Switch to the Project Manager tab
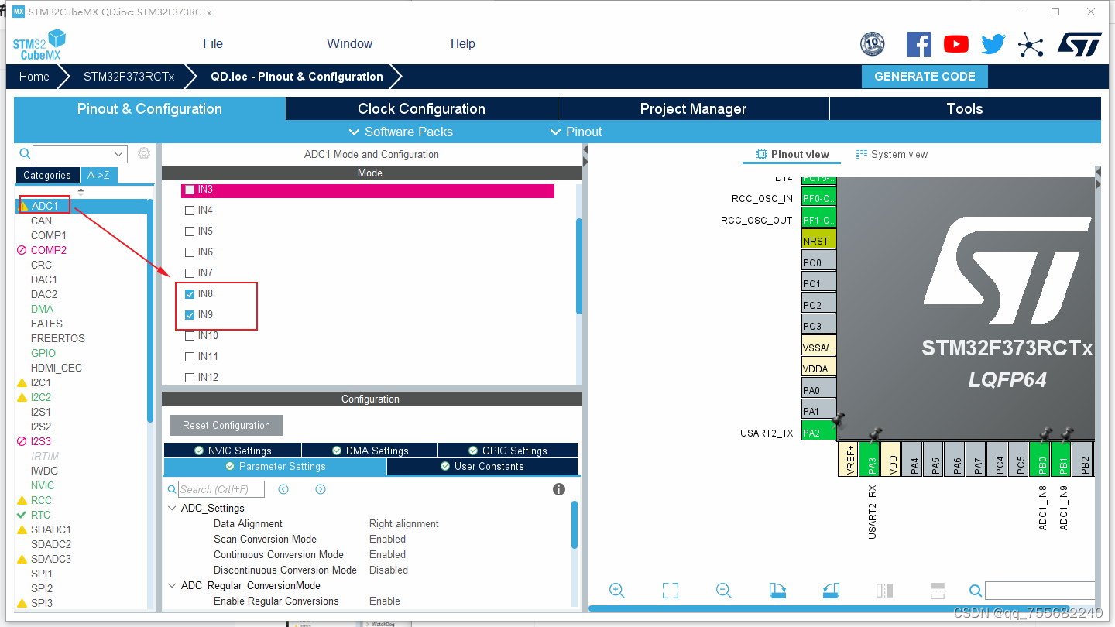 pos(694,109)
